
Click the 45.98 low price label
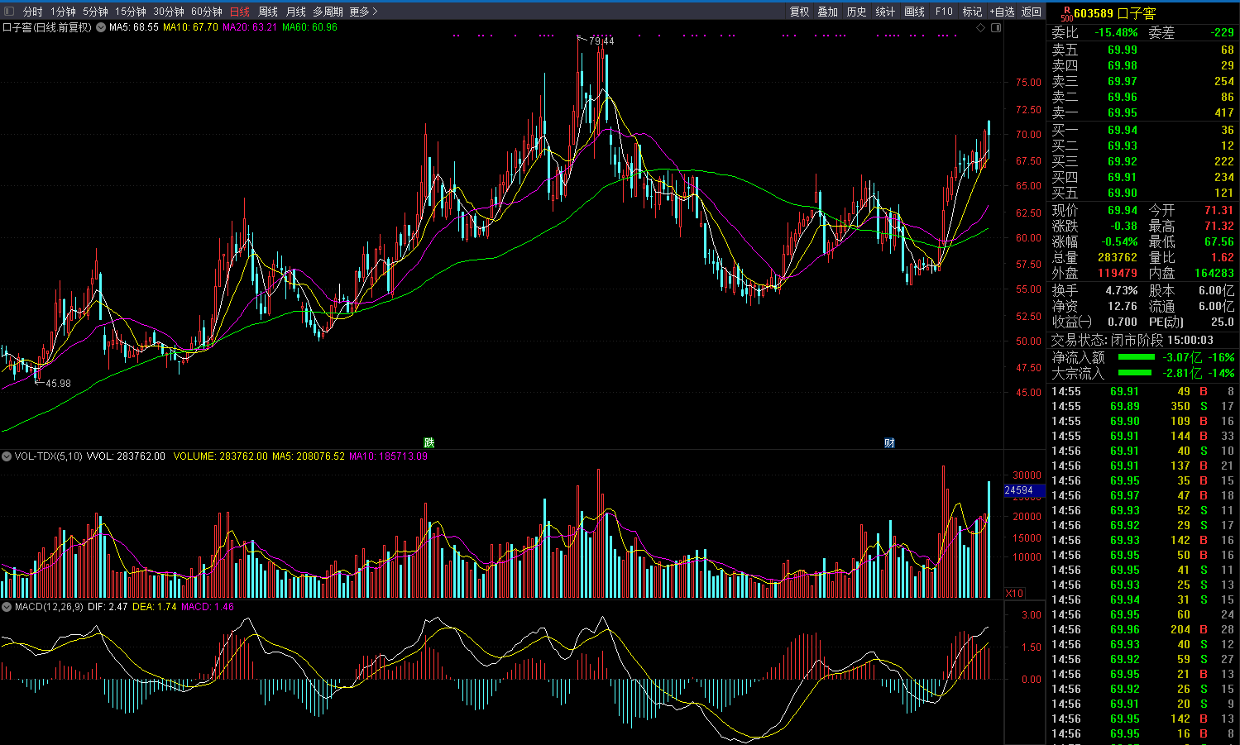pos(58,384)
